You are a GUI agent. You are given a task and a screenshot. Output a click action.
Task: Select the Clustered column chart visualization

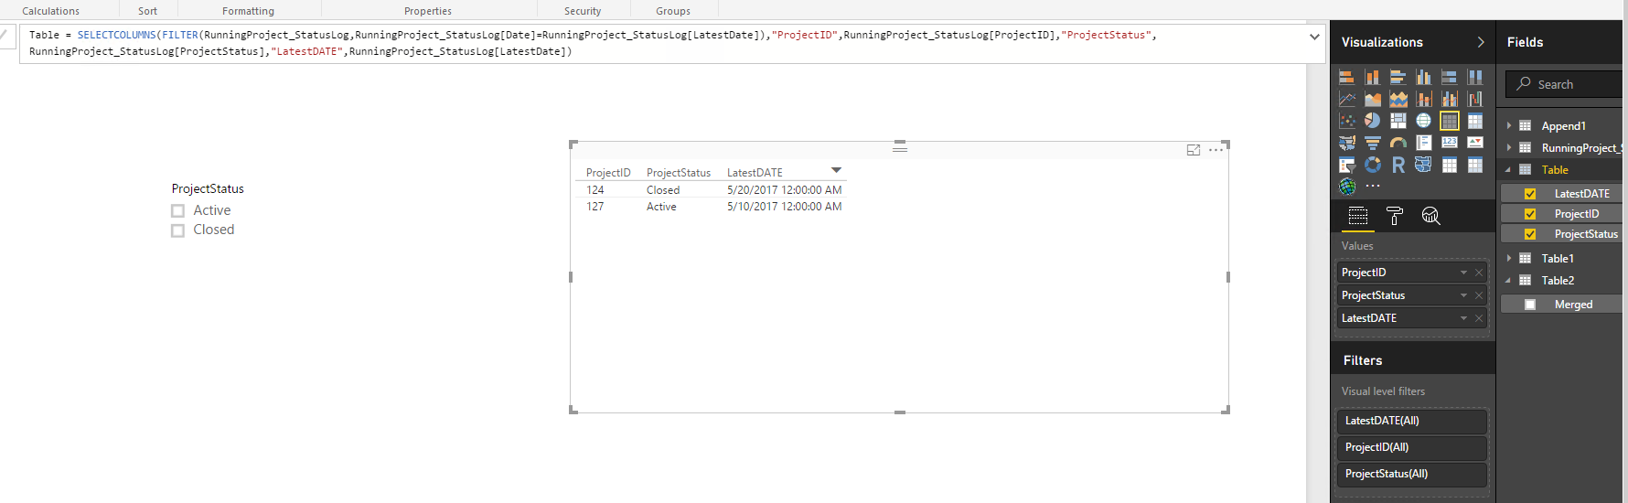[1424, 77]
